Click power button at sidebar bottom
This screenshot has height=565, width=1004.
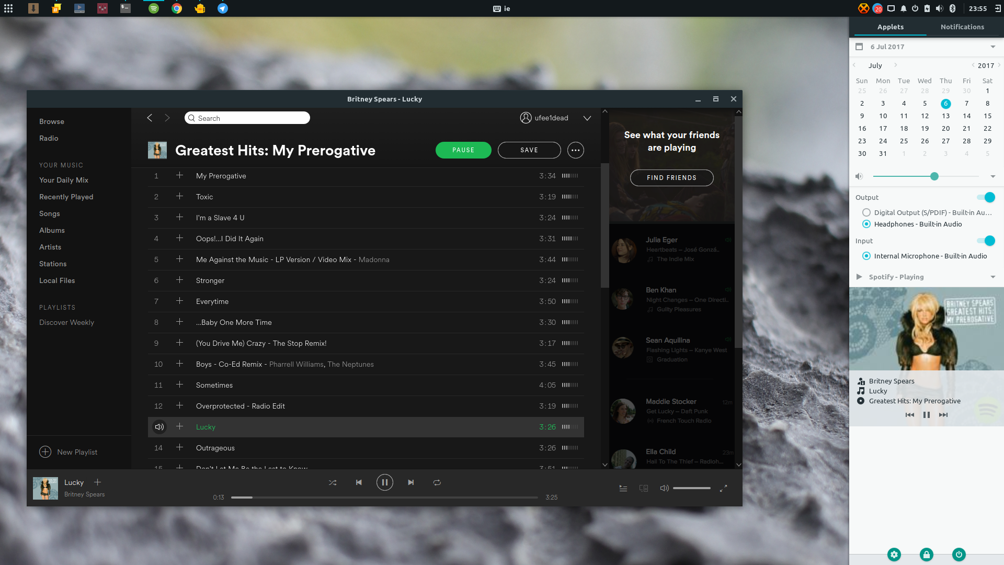tap(959, 555)
